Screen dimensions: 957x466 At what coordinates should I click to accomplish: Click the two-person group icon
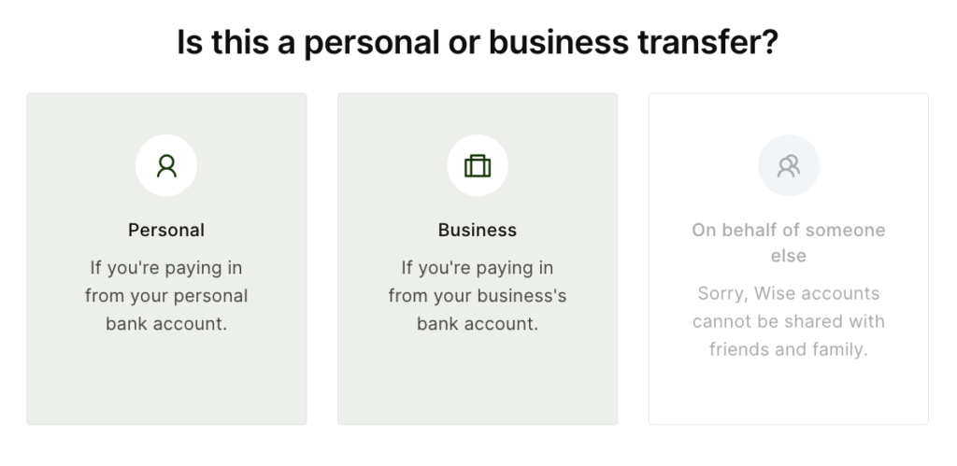coord(789,165)
